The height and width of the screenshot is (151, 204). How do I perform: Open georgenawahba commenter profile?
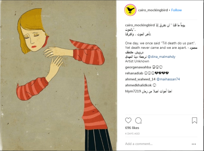[x=138, y=67]
